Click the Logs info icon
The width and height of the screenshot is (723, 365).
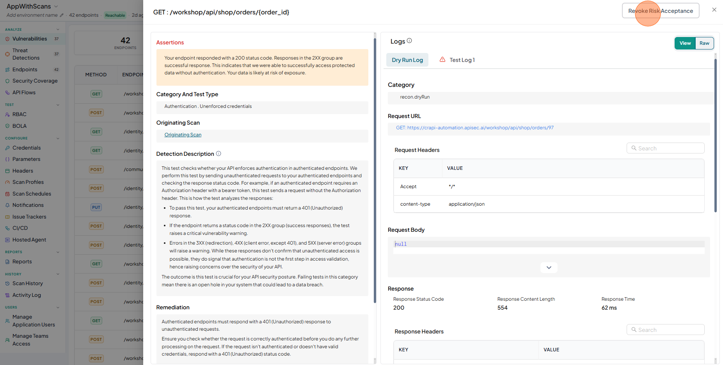coord(409,41)
